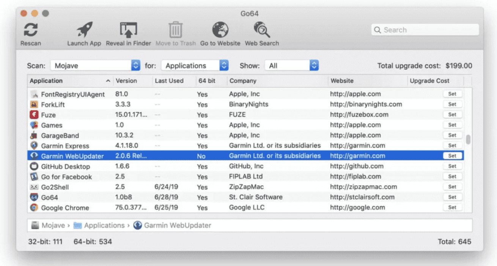The height and width of the screenshot is (266, 497).
Task: Sort by the Version column header
Action: coord(133,81)
